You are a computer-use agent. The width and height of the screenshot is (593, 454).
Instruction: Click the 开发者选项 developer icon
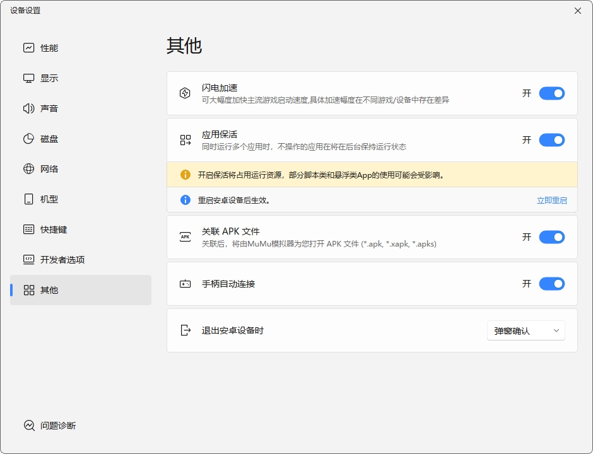click(x=29, y=260)
